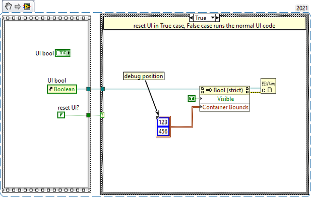Go to previous case with left arrow

(191, 18)
